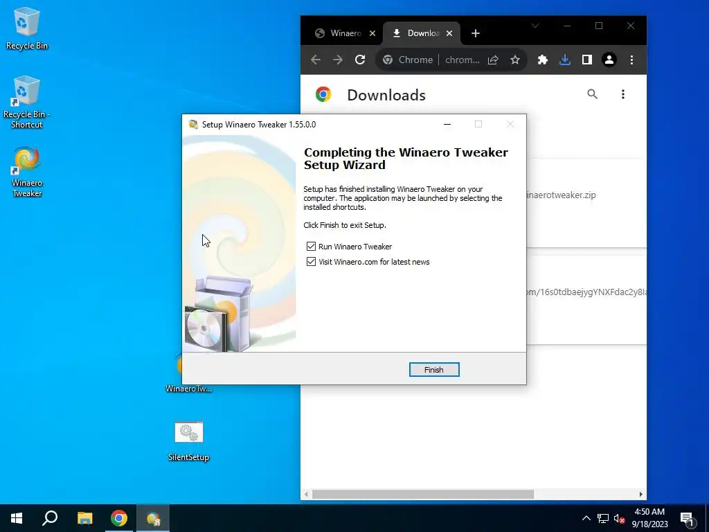The image size is (709, 532).
Task: Go forward in Chrome
Action: (x=338, y=60)
